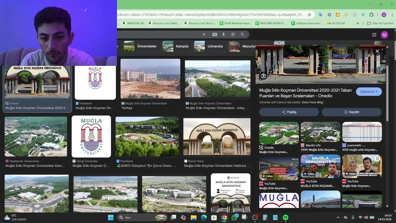
Task: Open the 60 DOLAR bookmark
Action: 336,23
